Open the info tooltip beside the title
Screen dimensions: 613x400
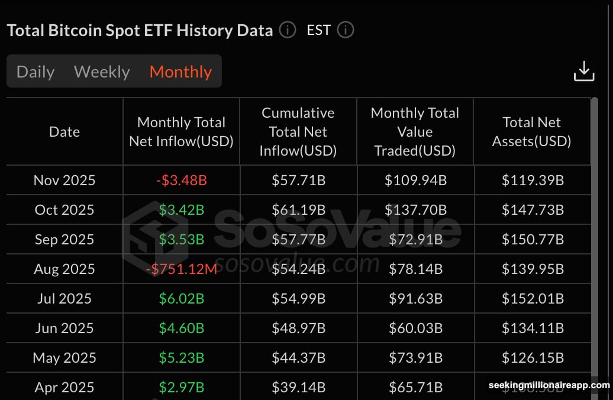[x=287, y=30]
